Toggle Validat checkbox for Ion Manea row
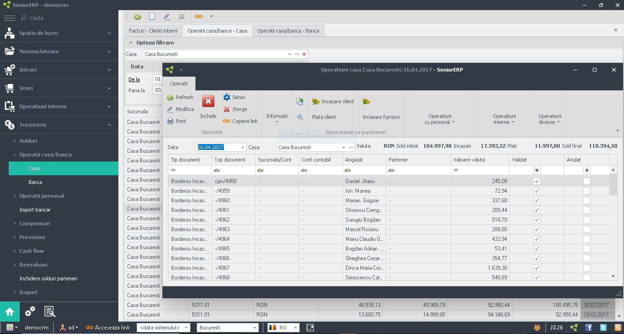 click(x=537, y=191)
